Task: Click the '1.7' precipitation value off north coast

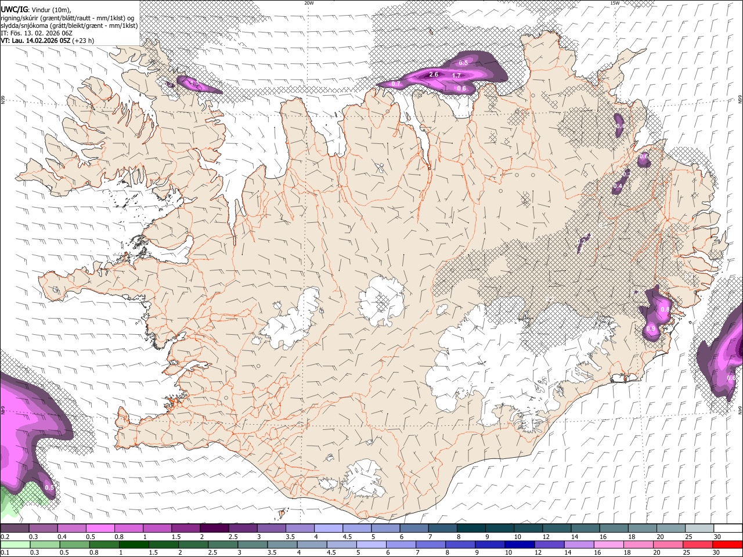Action: [x=456, y=76]
